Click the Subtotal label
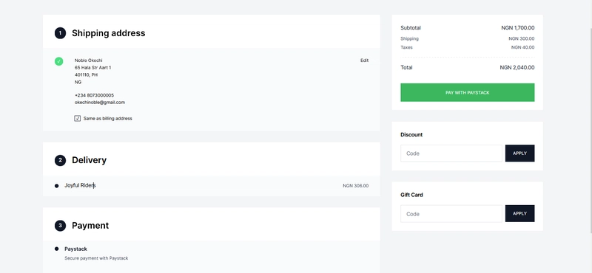 [x=411, y=28]
